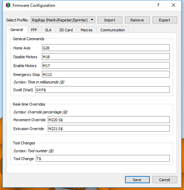
Task: Open the SD Card tab
Action: [66, 30]
